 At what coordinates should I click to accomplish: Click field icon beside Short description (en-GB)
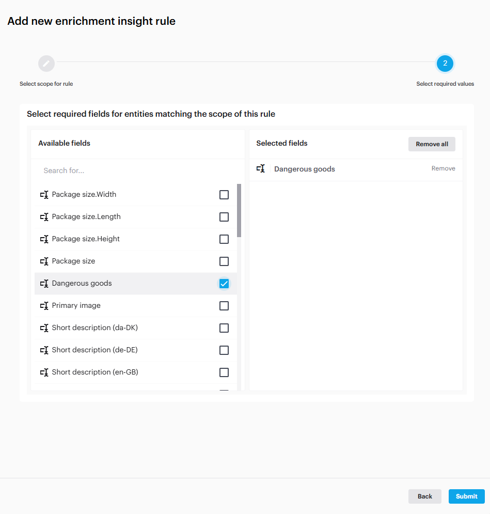tap(44, 372)
